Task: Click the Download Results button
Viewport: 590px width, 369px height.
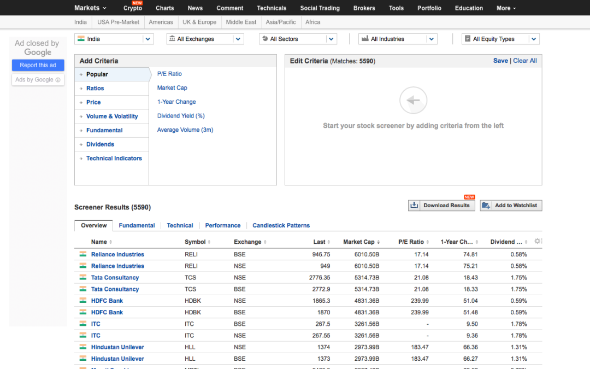Action: tap(442, 206)
